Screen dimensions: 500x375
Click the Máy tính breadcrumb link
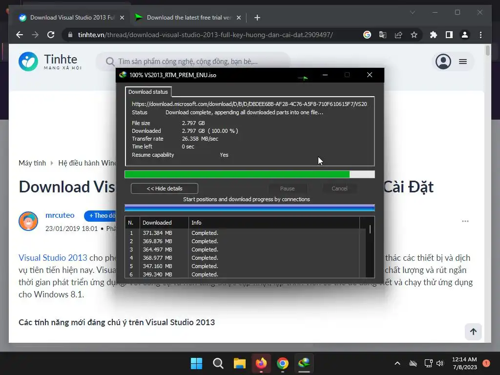coord(32,163)
